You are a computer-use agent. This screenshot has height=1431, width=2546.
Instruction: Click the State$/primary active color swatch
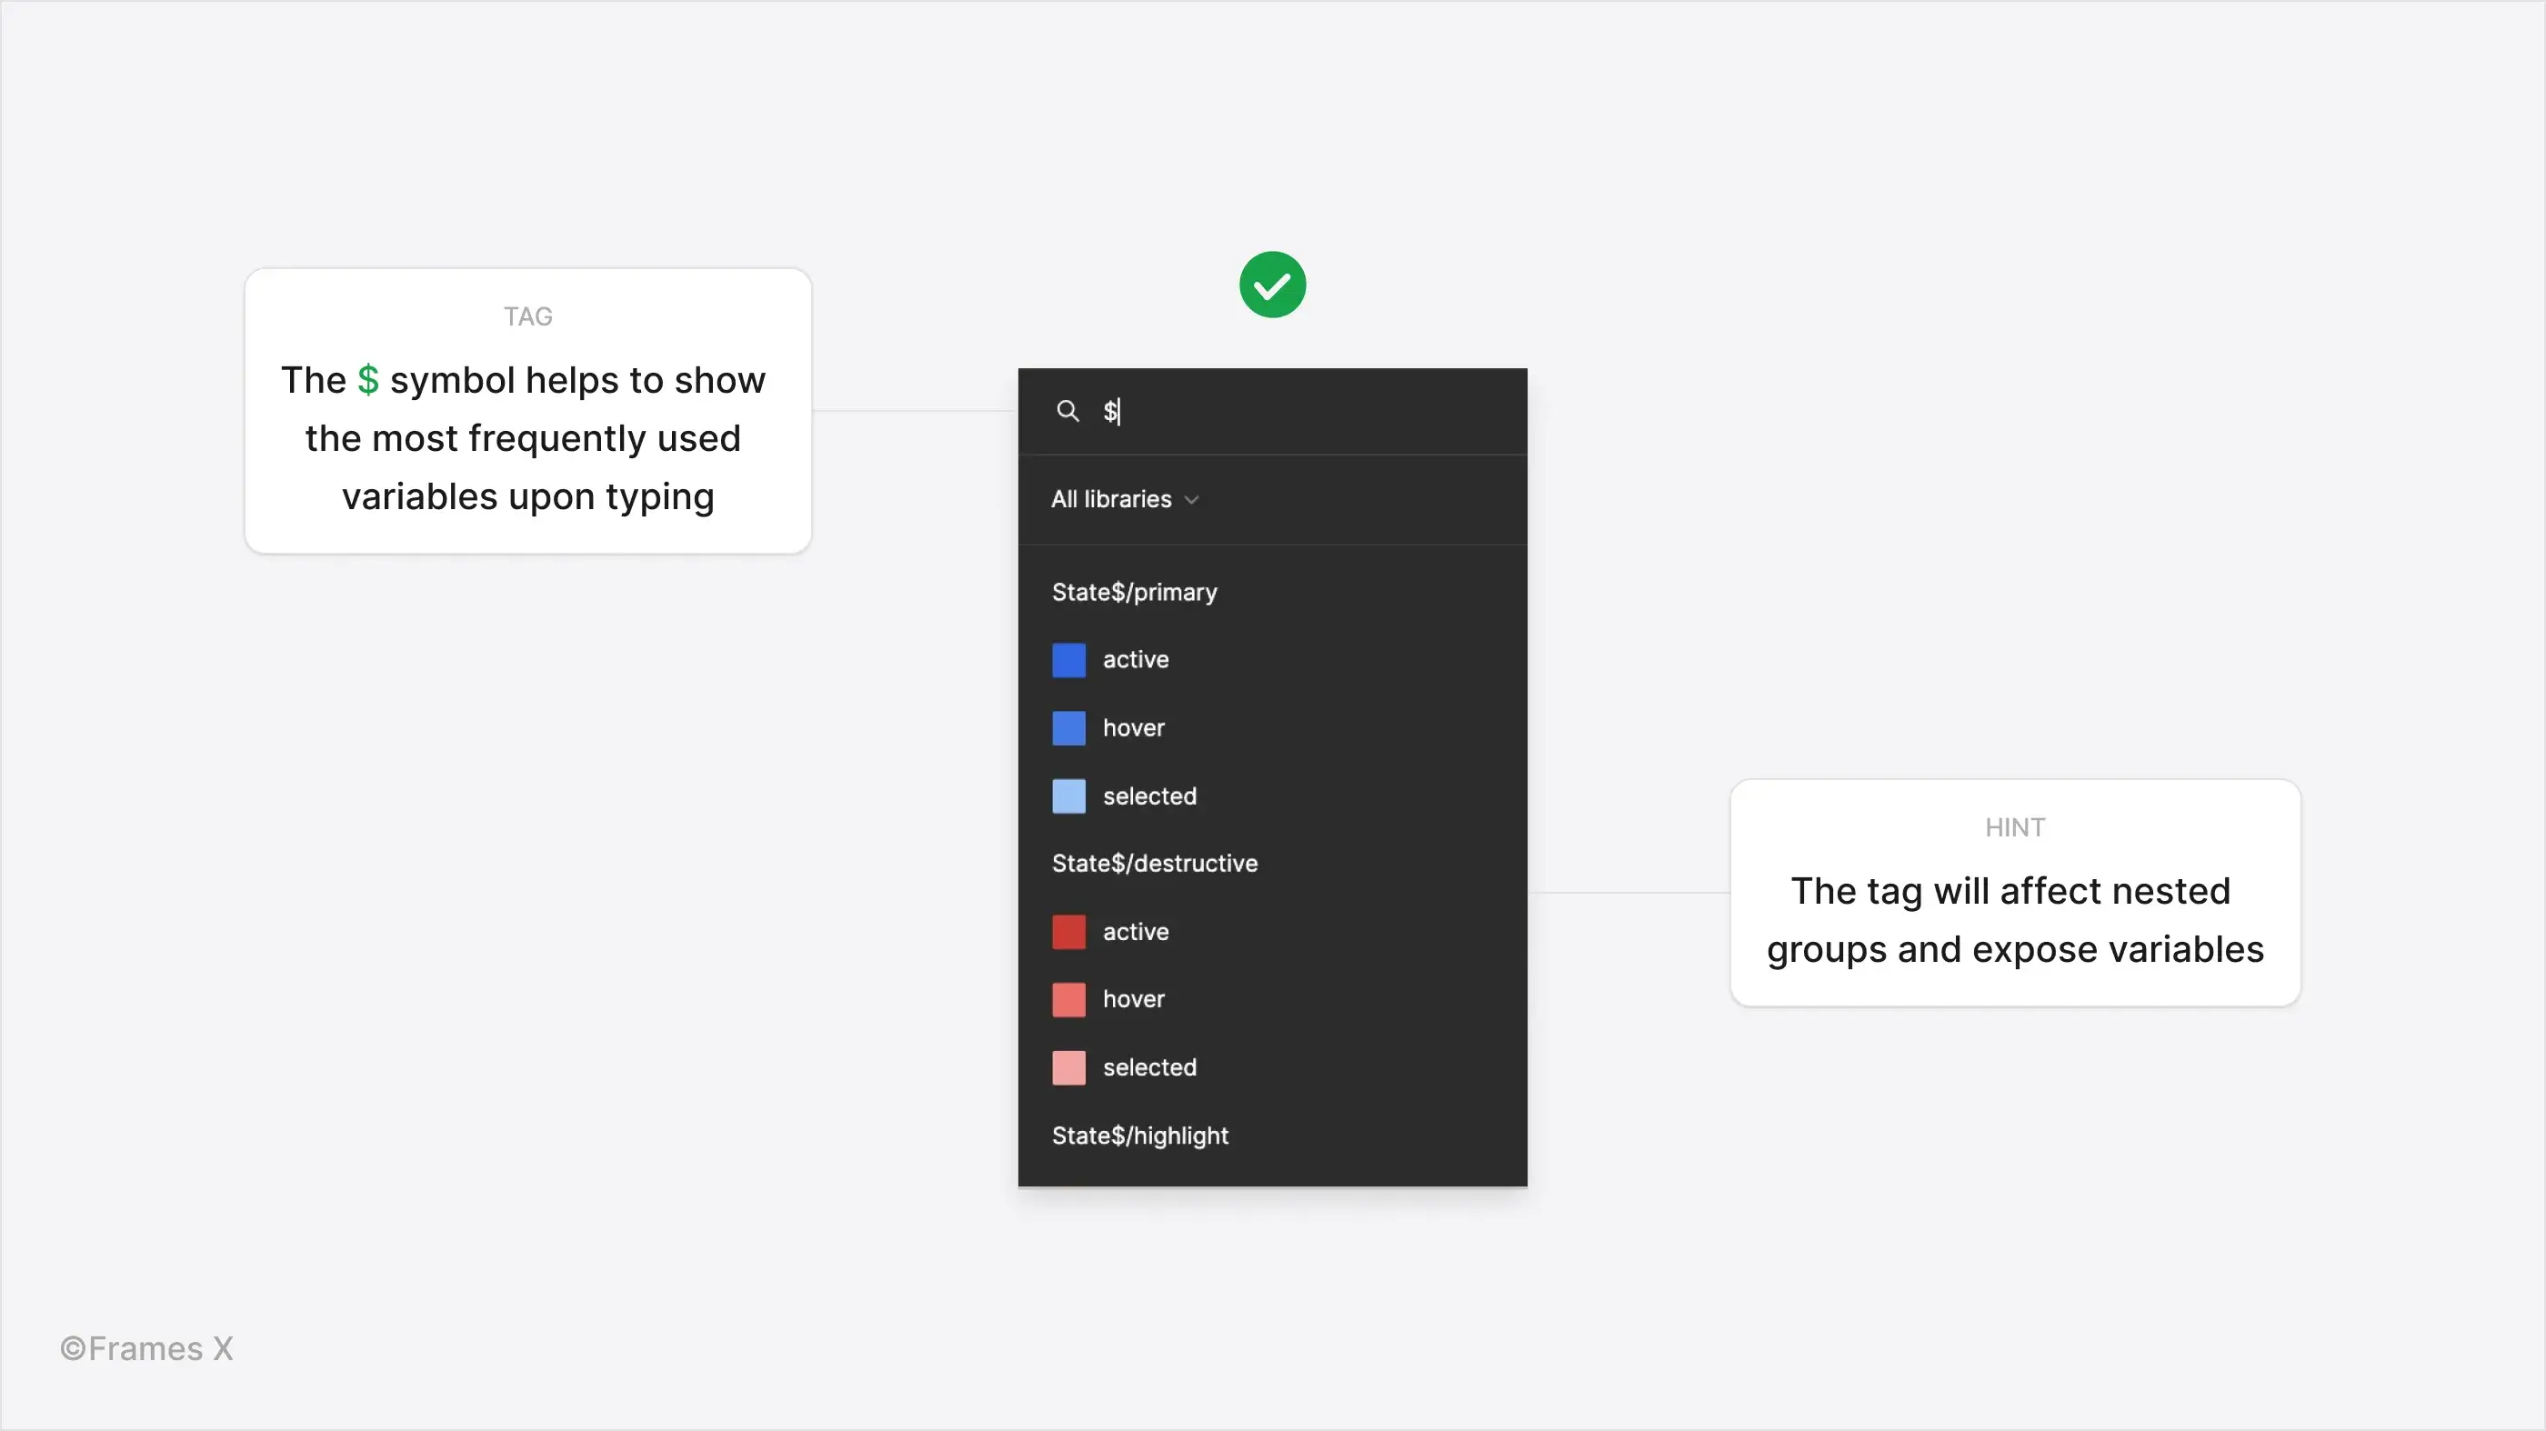[x=1068, y=659]
